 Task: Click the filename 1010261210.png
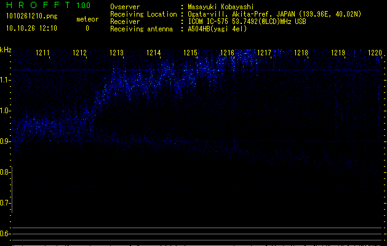click(32, 17)
